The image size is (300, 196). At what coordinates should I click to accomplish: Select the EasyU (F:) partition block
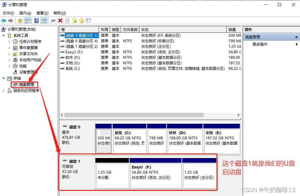tap(155, 175)
